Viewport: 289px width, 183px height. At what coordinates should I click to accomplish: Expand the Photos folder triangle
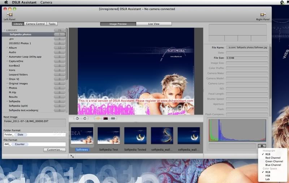pyautogui.click(x=7, y=88)
